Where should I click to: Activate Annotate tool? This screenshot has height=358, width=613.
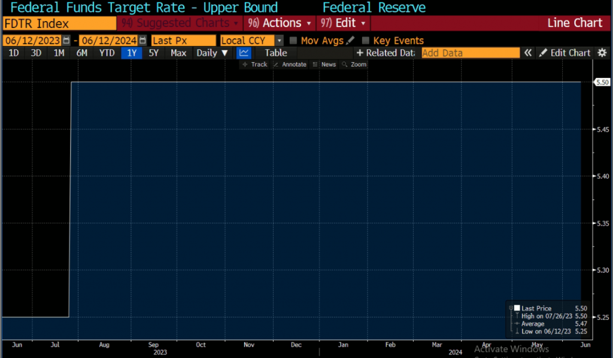(x=290, y=65)
